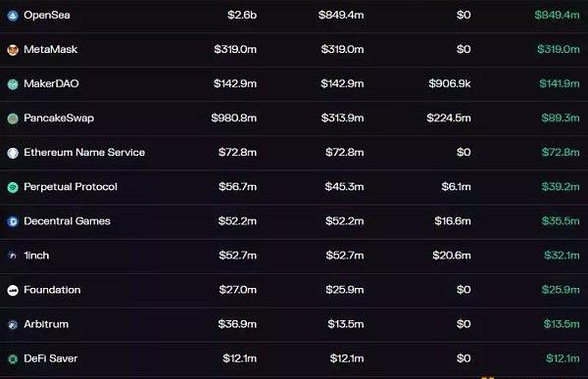Select the Arbitrum logo icon
The height and width of the screenshot is (379, 588).
point(13,324)
